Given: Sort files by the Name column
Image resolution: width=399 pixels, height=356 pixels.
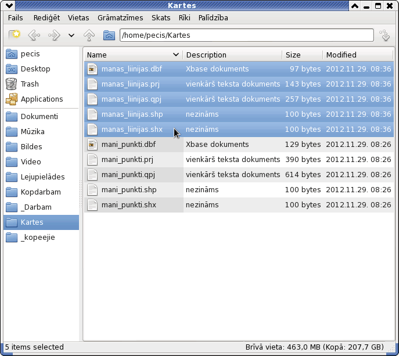Looking at the screenshot, I should coord(134,55).
